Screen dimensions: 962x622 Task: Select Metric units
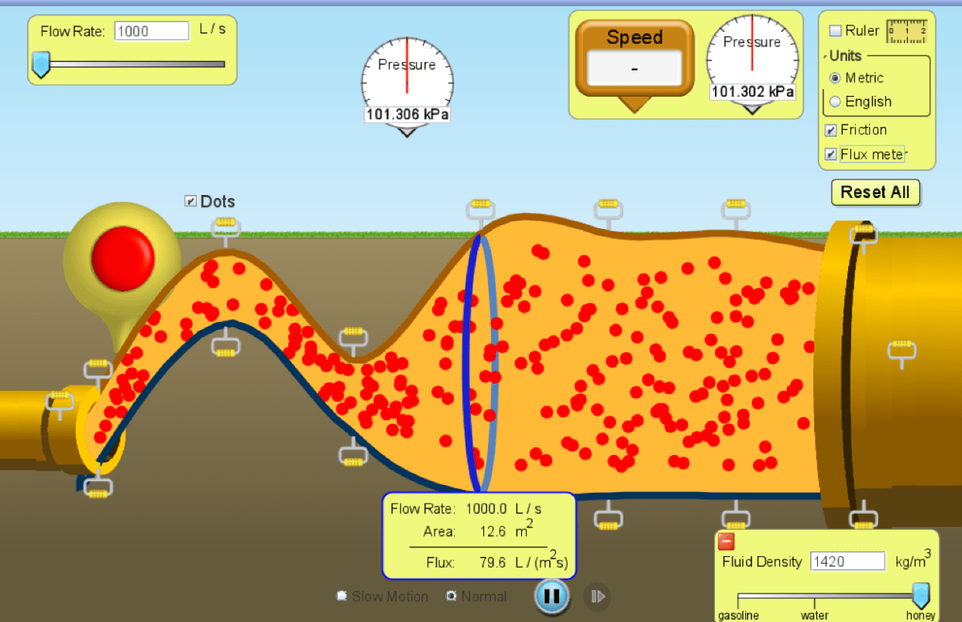pyautogui.click(x=836, y=77)
